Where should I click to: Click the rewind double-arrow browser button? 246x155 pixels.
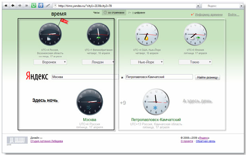[x=6, y=6]
